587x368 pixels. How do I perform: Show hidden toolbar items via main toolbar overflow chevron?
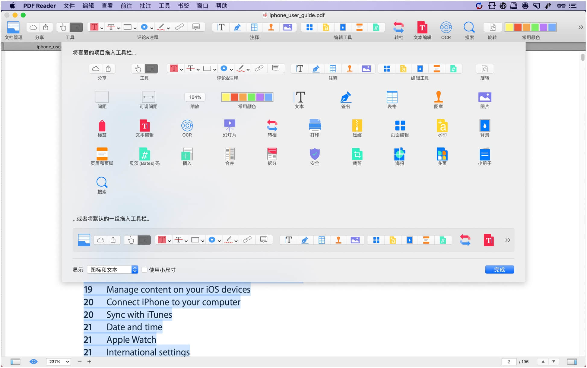pyautogui.click(x=581, y=27)
